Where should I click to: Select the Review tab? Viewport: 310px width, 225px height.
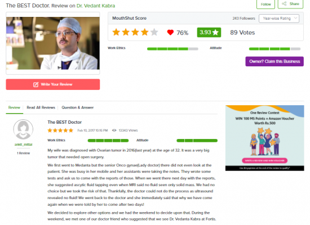(x=14, y=107)
